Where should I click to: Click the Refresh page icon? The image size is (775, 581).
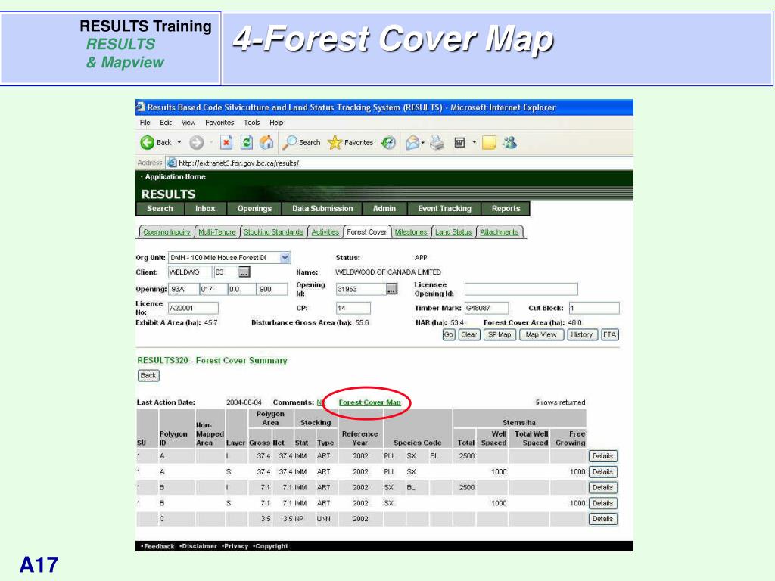coord(246,143)
